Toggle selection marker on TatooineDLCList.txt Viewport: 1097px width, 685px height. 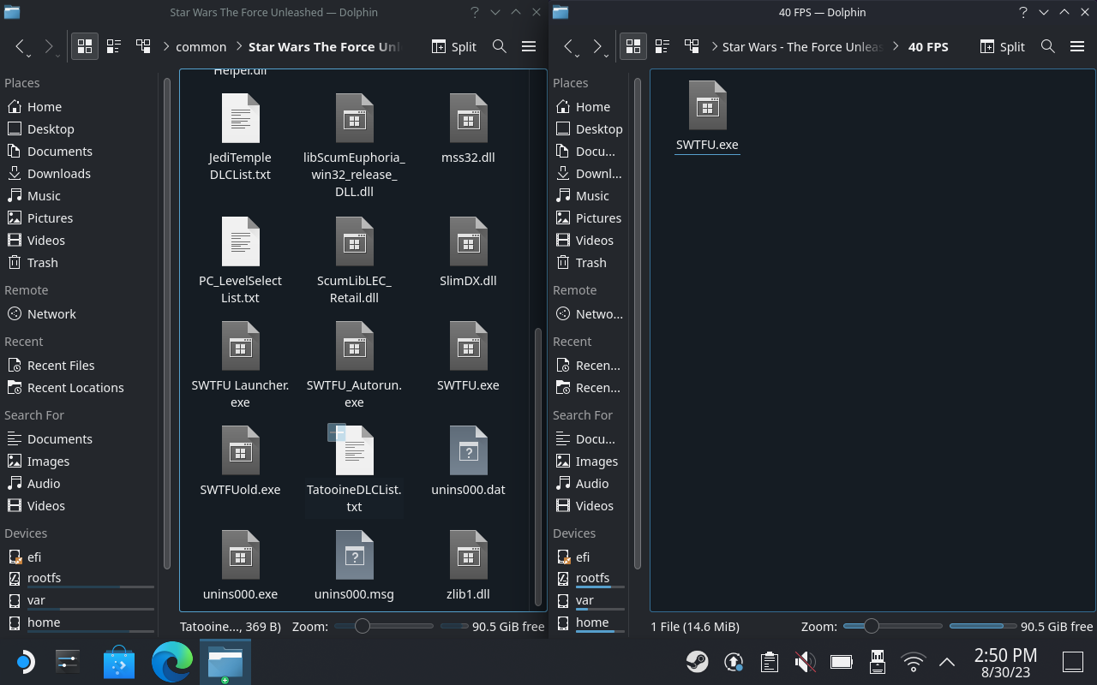[x=337, y=433]
